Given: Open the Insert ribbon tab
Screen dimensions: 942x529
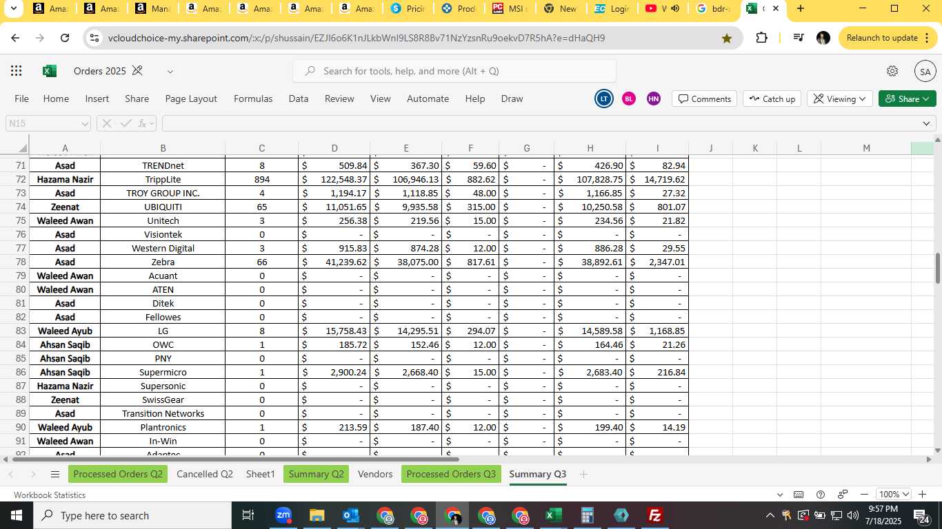Looking at the screenshot, I should tap(97, 98).
